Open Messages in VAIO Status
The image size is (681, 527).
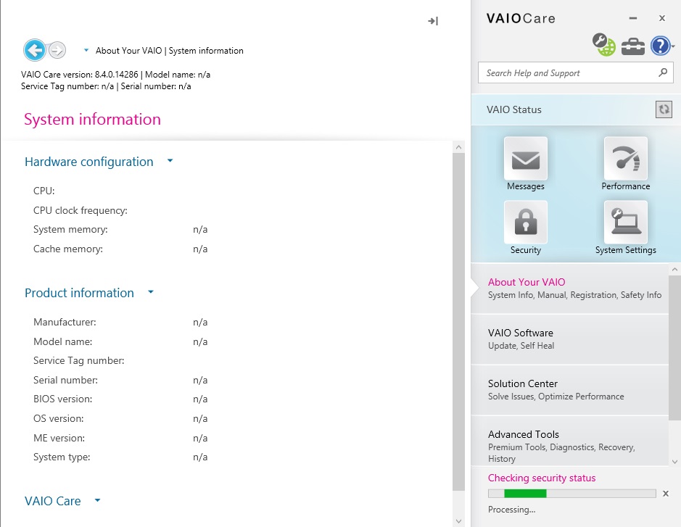(525, 158)
